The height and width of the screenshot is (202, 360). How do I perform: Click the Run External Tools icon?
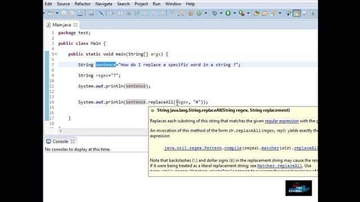pos(241,13)
